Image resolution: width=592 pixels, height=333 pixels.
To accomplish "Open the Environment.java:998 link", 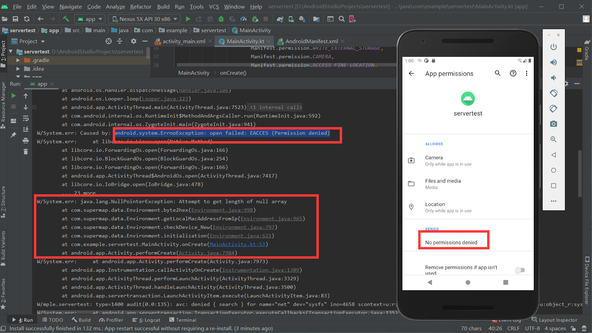I will (222, 210).
